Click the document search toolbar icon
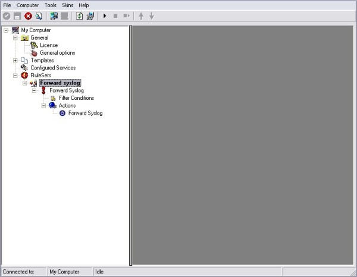 point(39,16)
